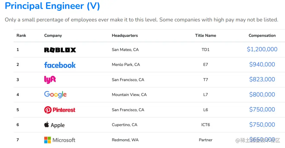Click the Rank column header
The width and height of the screenshot is (285, 148).
[21, 35]
